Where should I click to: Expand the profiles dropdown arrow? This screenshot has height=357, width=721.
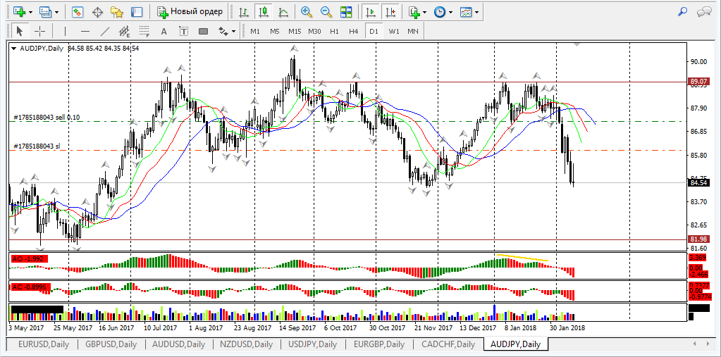click(x=56, y=13)
